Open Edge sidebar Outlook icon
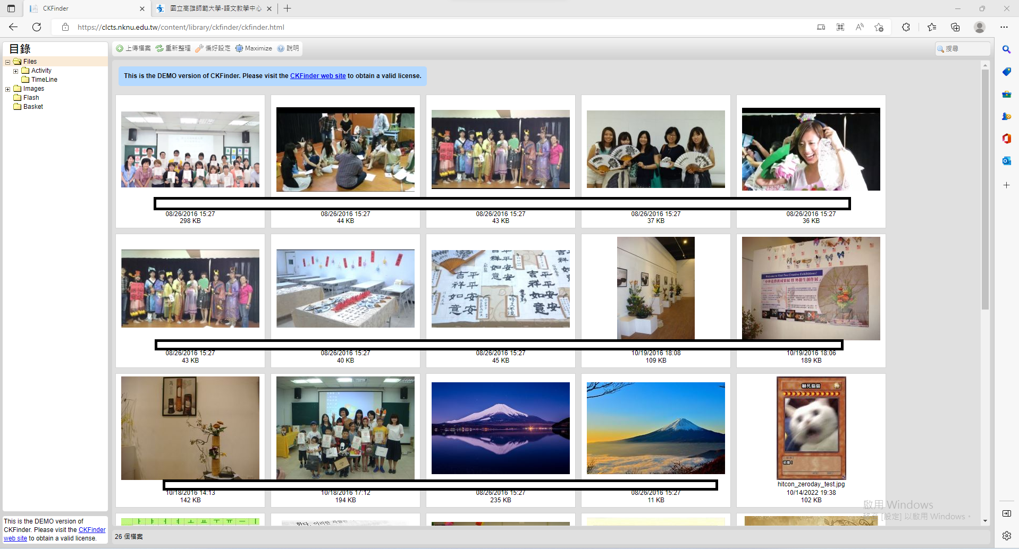The height and width of the screenshot is (549, 1019). 1006,161
